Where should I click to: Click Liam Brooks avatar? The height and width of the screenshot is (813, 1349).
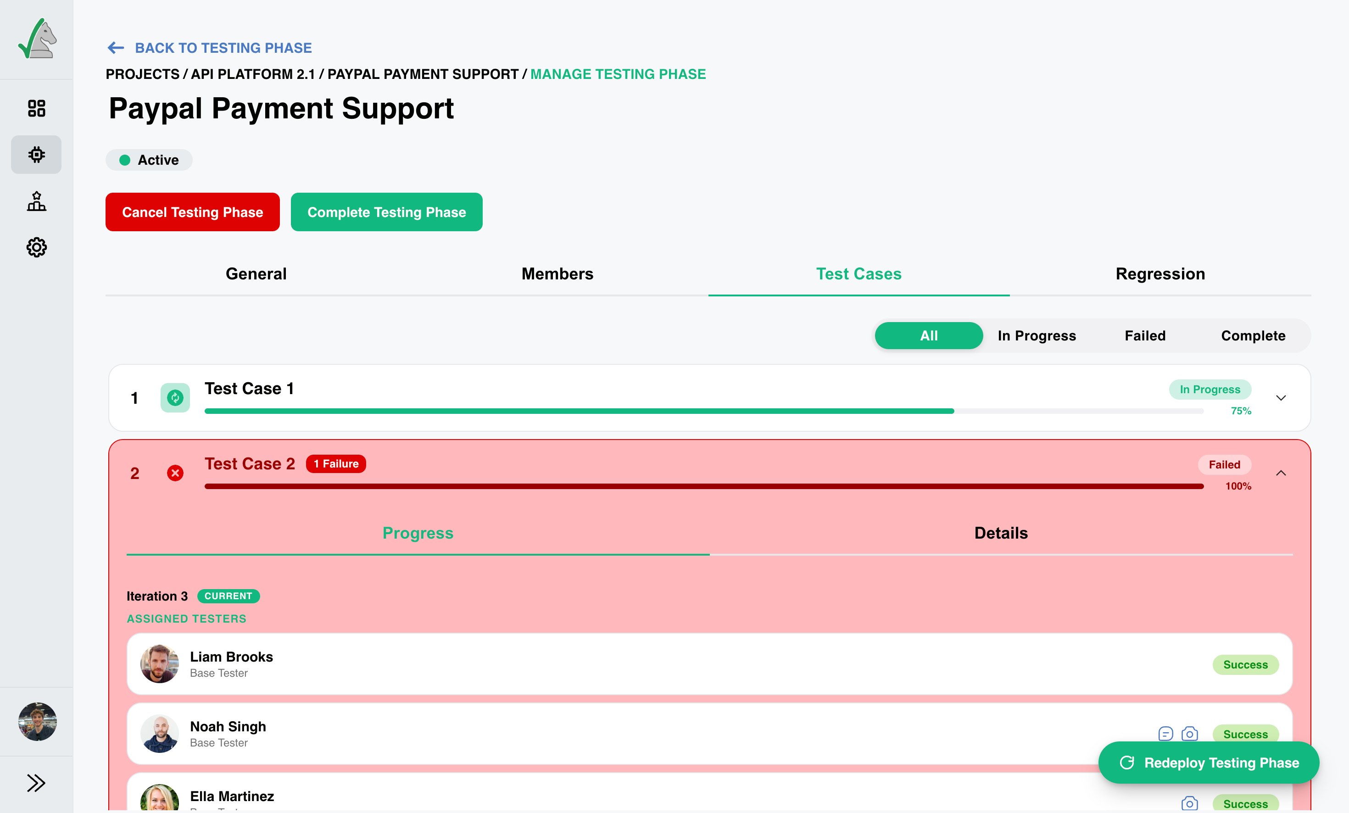click(x=159, y=663)
